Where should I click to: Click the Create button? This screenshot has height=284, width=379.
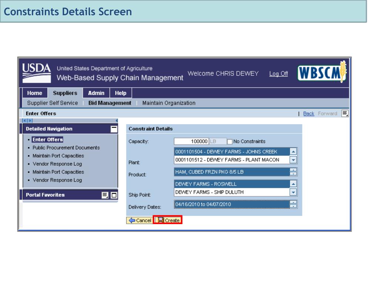click(x=168, y=220)
